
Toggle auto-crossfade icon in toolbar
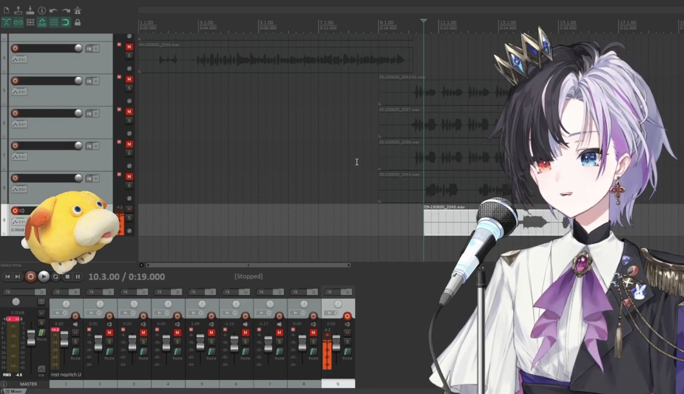coord(7,22)
